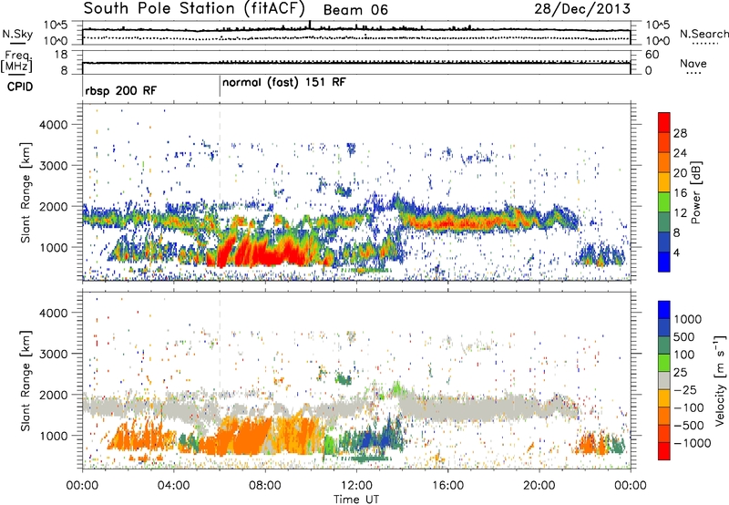Pick the teal Power segment between 8 and 12
Viewport: 729px width, 505px height.
(664, 222)
